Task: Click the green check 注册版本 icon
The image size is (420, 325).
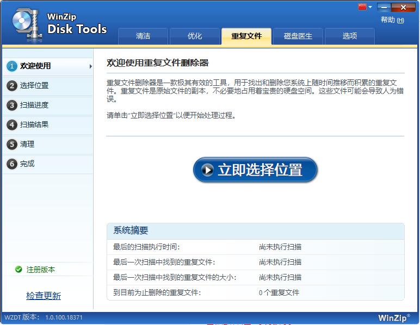Action: (18, 270)
